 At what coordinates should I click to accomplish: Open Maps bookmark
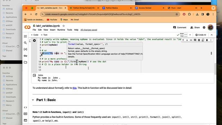[x=64, y=20]
